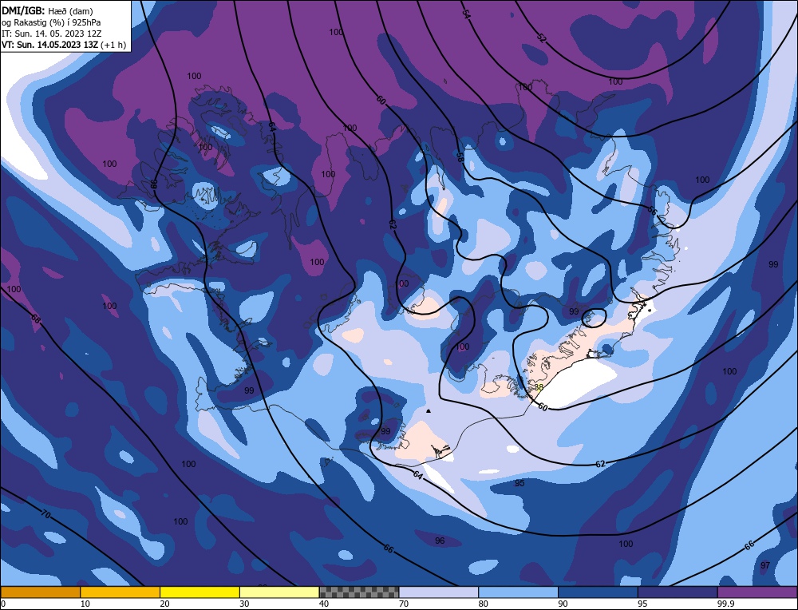Click the '58' contour label

tap(460, 157)
